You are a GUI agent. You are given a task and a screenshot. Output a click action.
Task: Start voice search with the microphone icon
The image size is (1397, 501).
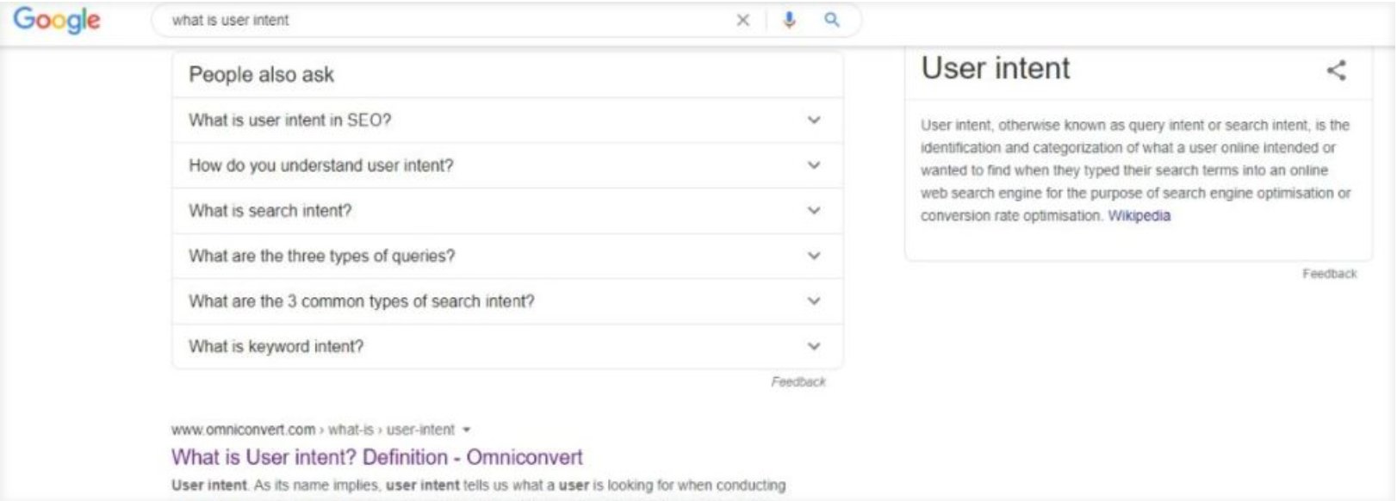pyautogui.click(x=788, y=19)
